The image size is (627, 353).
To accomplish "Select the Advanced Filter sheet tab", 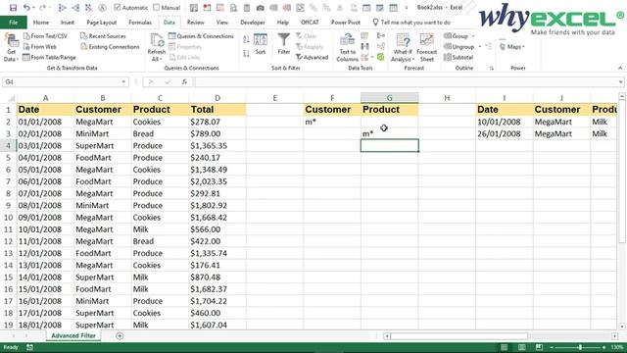I will [73, 335].
